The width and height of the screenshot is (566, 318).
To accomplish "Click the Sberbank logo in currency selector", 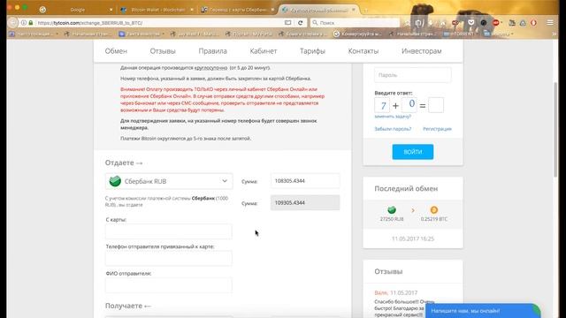I will point(115,181).
